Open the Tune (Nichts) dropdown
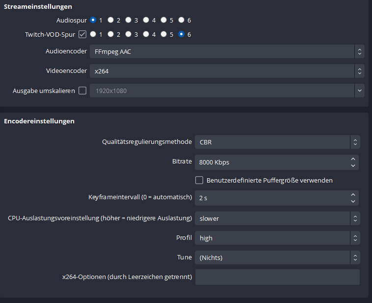 point(277,257)
